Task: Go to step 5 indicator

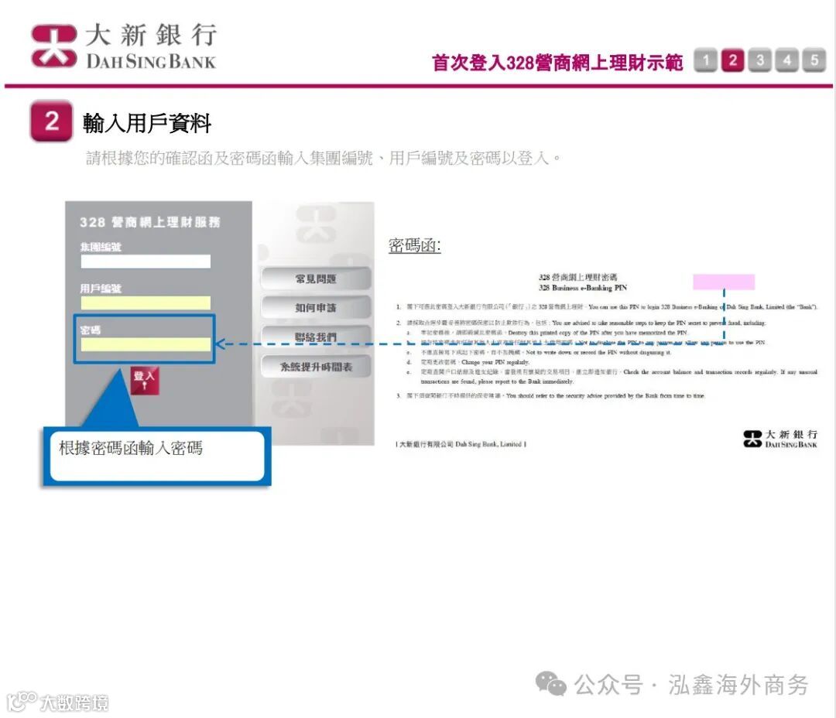Action: coord(814,60)
